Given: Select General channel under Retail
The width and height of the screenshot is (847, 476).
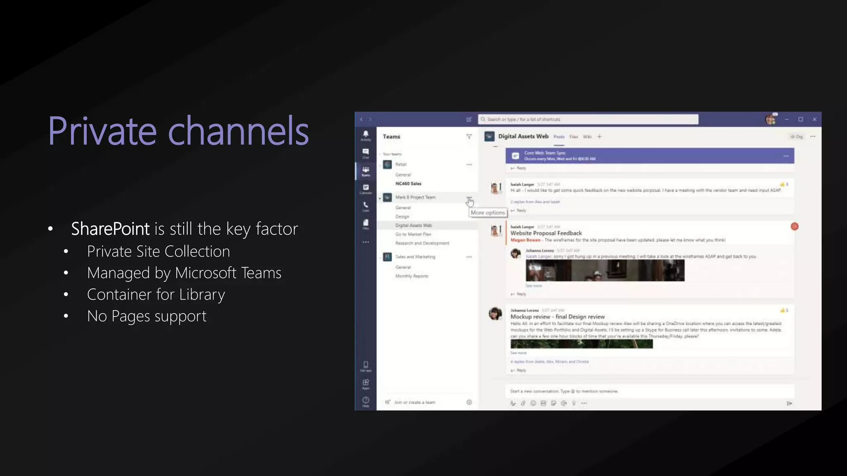Looking at the screenshot, I should [403, 175].
